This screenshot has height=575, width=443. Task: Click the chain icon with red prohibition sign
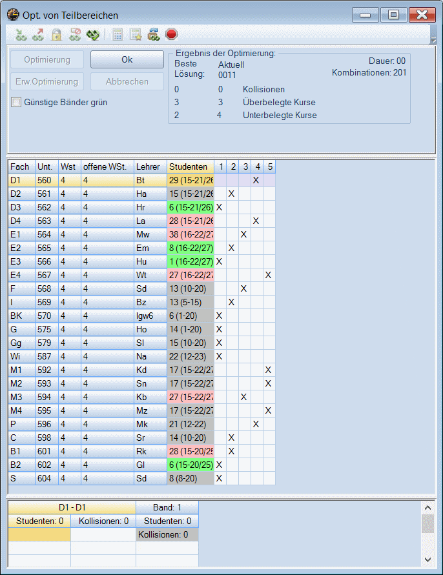pyautogui.click(x=75, y=34)
